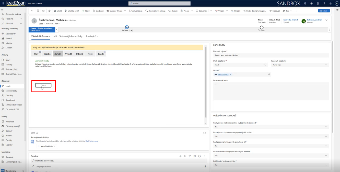This screenshot has width=340, height=172.
Task: Remove FABIA IV model with X
Action: [231, 74]
